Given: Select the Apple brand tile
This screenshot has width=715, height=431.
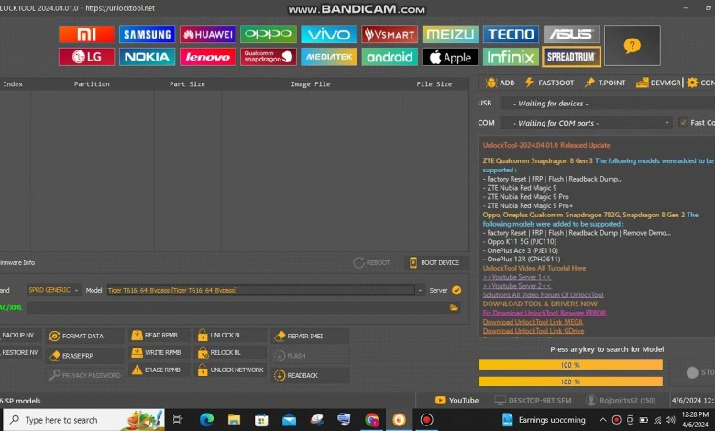Looking at the screenshot, I should (x=450, y=57).
